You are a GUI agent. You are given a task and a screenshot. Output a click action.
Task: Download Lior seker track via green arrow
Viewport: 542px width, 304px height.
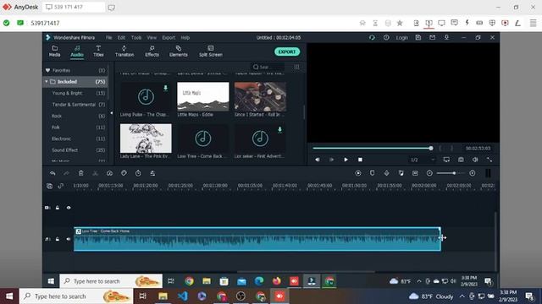click(279, 129)
